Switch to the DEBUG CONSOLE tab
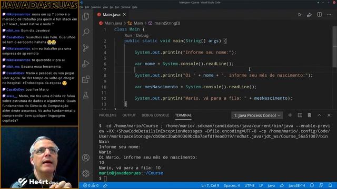Screen dimensions: 337x189 coord(155,115)
